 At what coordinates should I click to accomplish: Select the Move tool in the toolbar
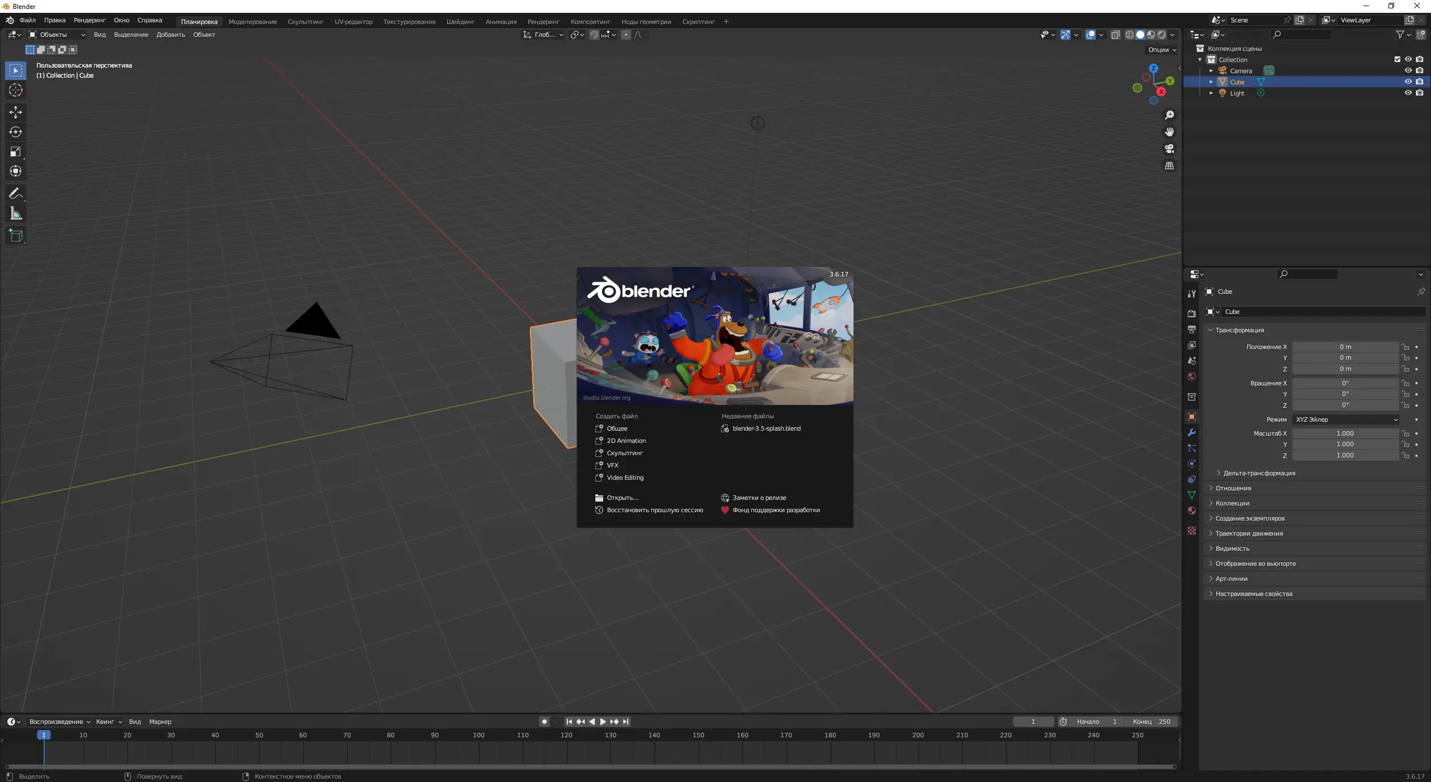tap(16, 112)
